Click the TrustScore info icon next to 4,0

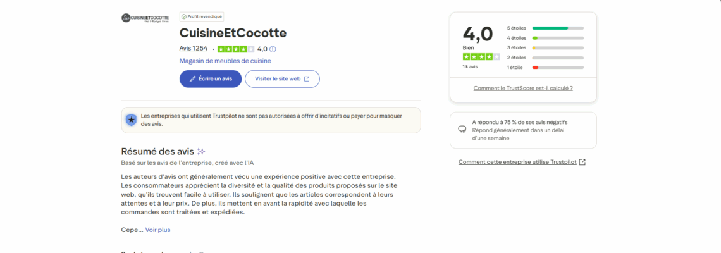[x=273, y=49]
